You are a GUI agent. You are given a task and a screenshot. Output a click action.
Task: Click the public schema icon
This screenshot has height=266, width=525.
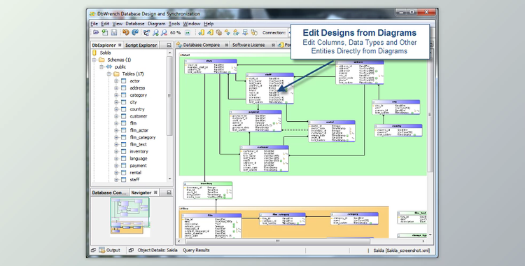(x=108, y=66)
